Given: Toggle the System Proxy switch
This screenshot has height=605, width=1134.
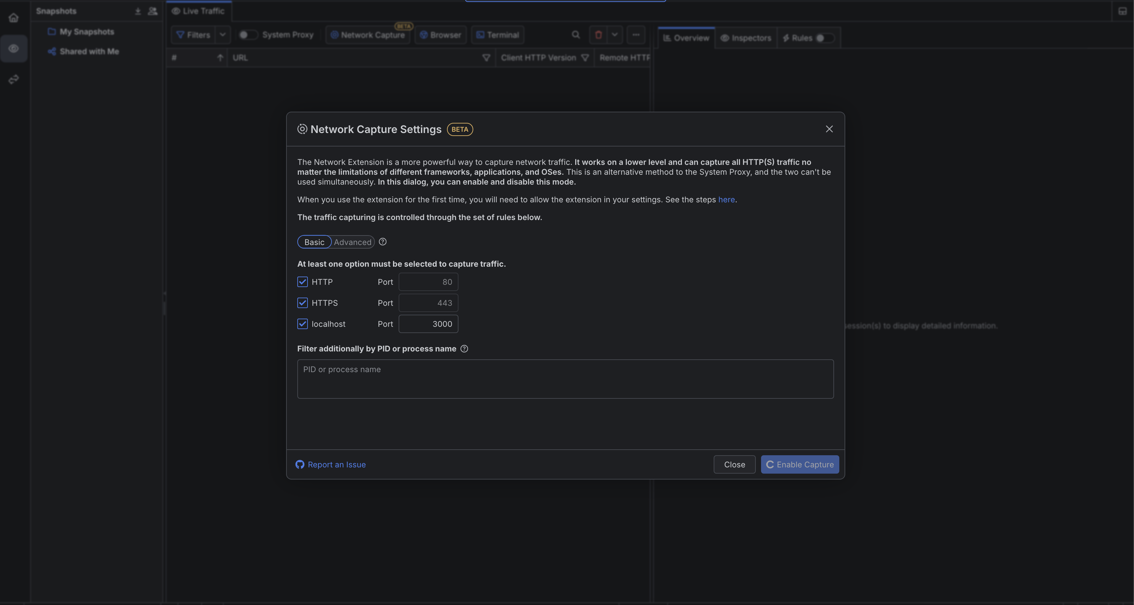Looking at the screenshot, I should click(248, 35).
